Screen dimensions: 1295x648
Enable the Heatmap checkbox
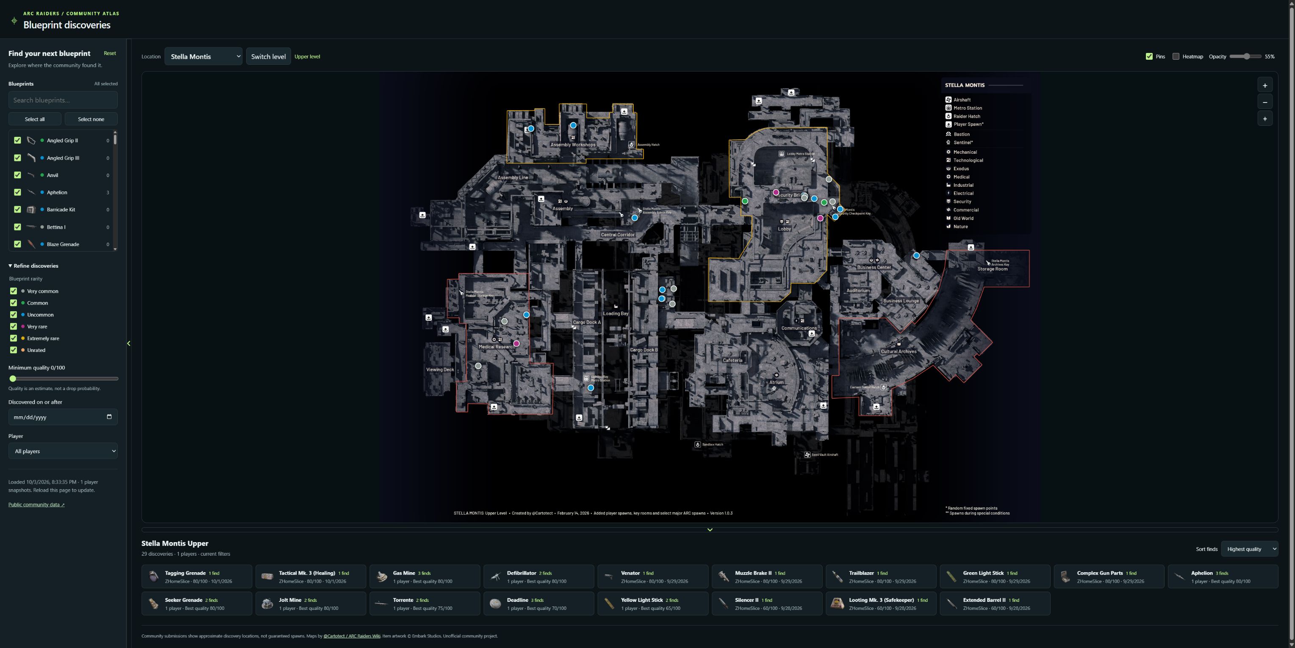(1176, 56)
